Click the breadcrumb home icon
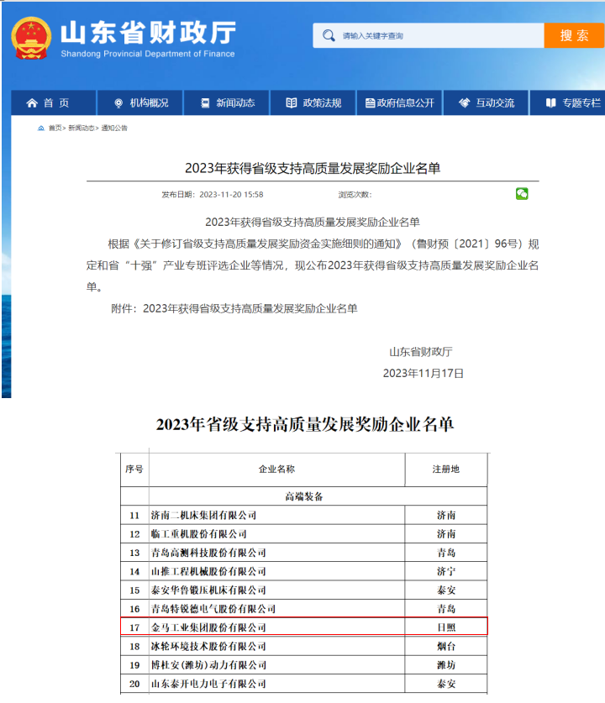605x703 pixels. coord(41,129)
